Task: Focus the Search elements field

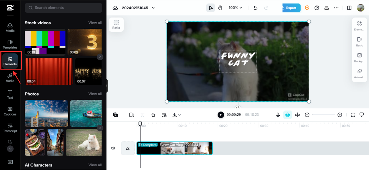Action: (x=63, y=8)
